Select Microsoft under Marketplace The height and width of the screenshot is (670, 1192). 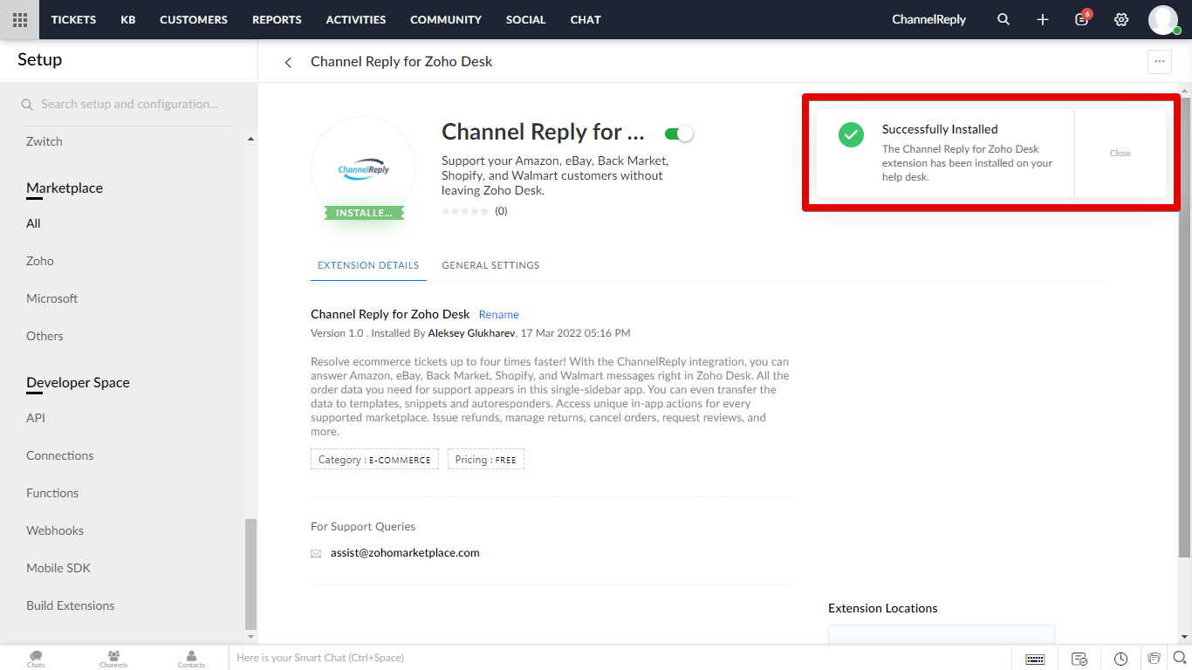(52, 298)
